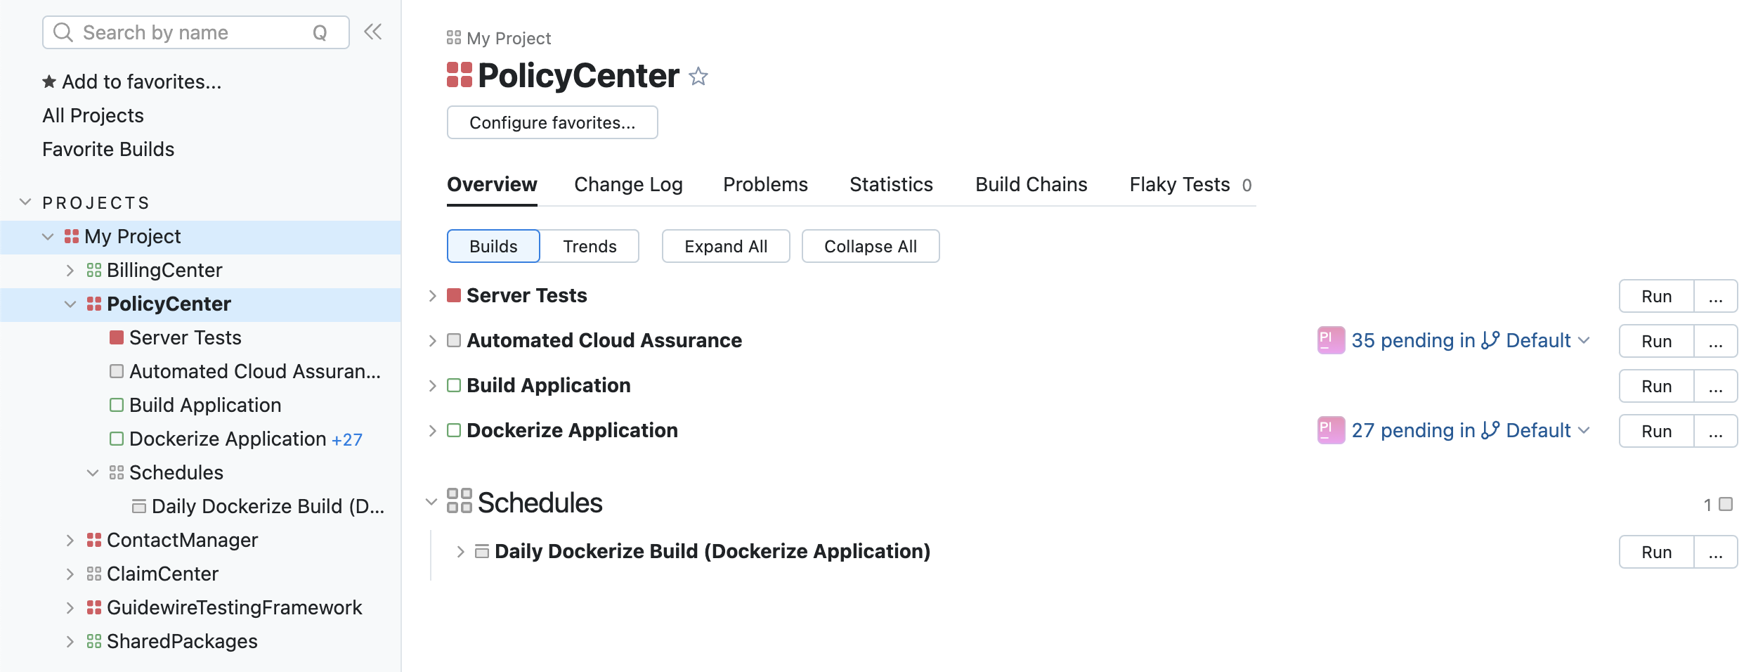Click the Configure favorites button
Image resolution: width=1751 pixels, height=672 pixels.
pos(552,123)
